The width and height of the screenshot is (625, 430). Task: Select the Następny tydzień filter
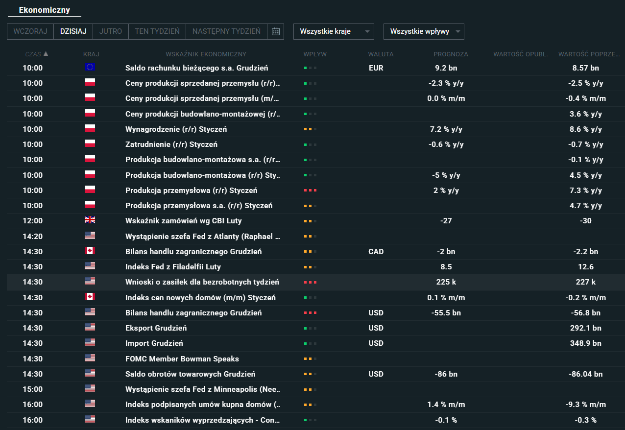[x=226, y=31]
